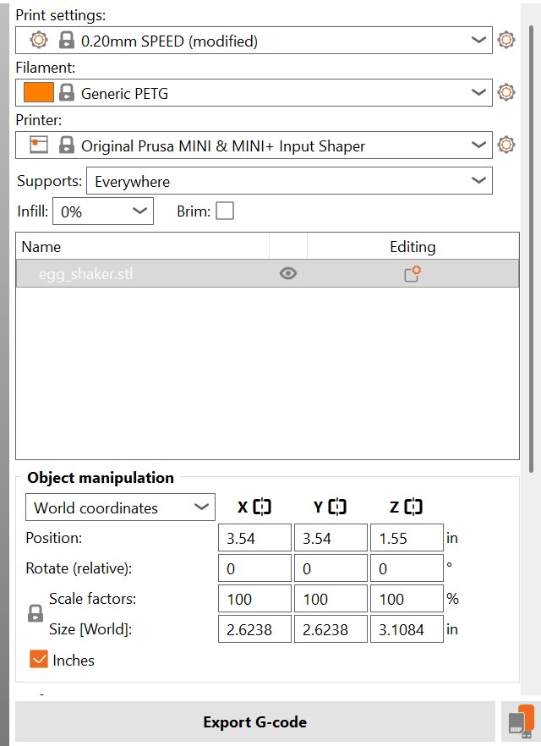The image size is (541, 746).
Task: Click the Editing column header
Action: 413,246
